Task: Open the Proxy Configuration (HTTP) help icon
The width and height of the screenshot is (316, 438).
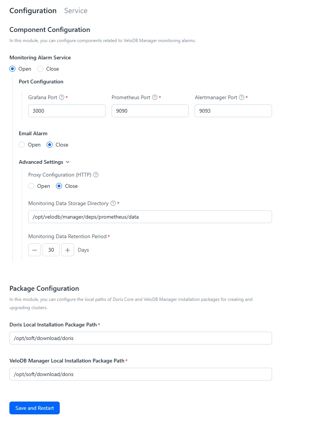Action: pyautogui.click(x=96, y=175)
